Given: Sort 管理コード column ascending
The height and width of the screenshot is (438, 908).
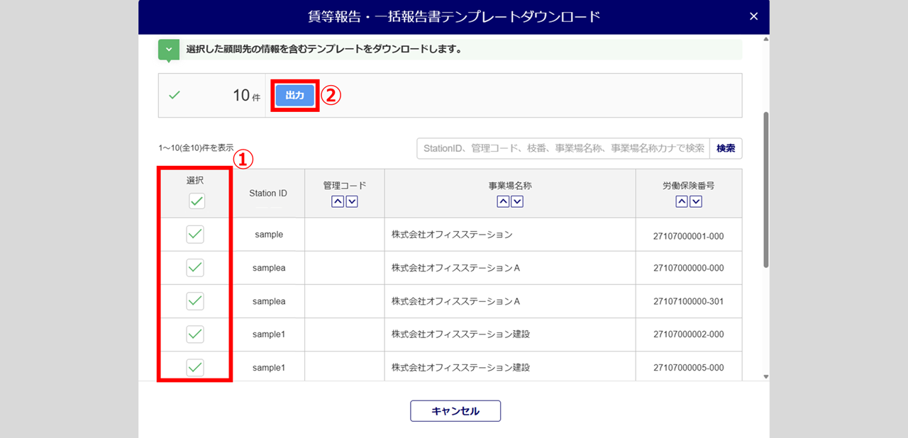Looking at the screenshot, I should point(338,201).
